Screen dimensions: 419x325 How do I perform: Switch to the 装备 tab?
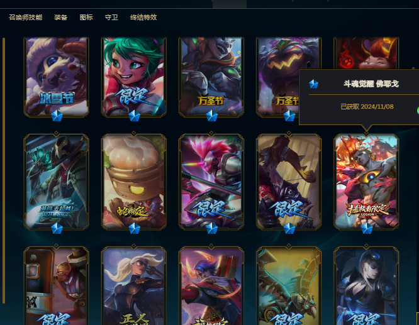[60, 18]
